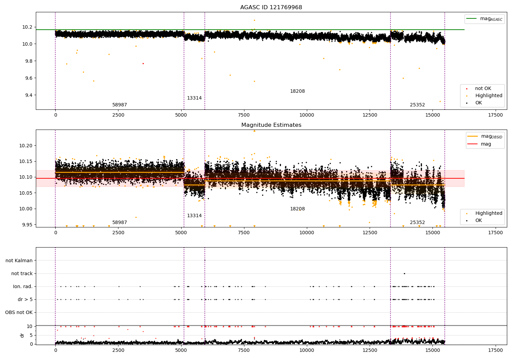Click x-tick 2500 under Magnitude Estimates plot
The image size is (512, 358).
pyautogui.click(x=118, y=233)
